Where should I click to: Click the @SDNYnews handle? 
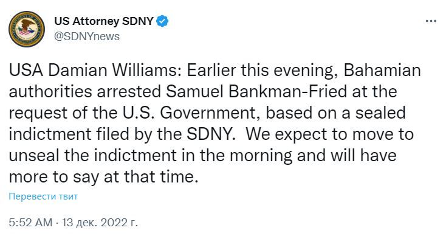pyautogui.click(x=87, y=36)
